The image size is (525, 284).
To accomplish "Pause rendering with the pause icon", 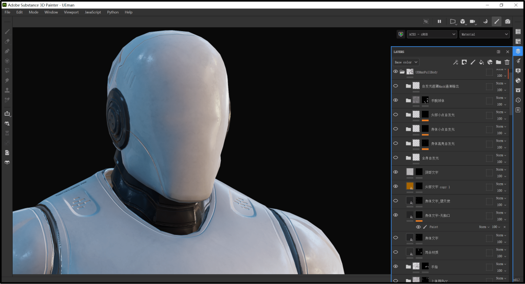I will pyautogui.click(x=439, y=21).
